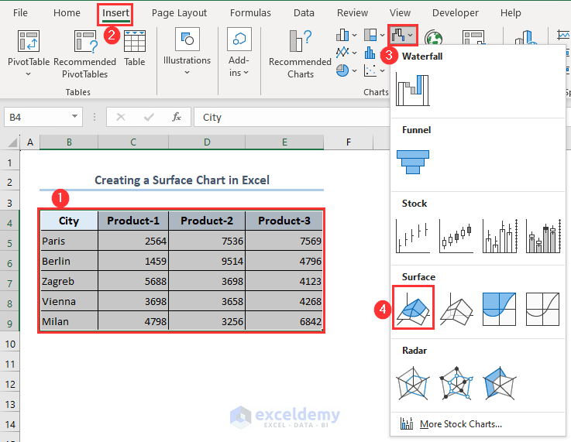Switch to the Page Layout tab
Viewport: 571px width, 442px height.
coord(179,12)
